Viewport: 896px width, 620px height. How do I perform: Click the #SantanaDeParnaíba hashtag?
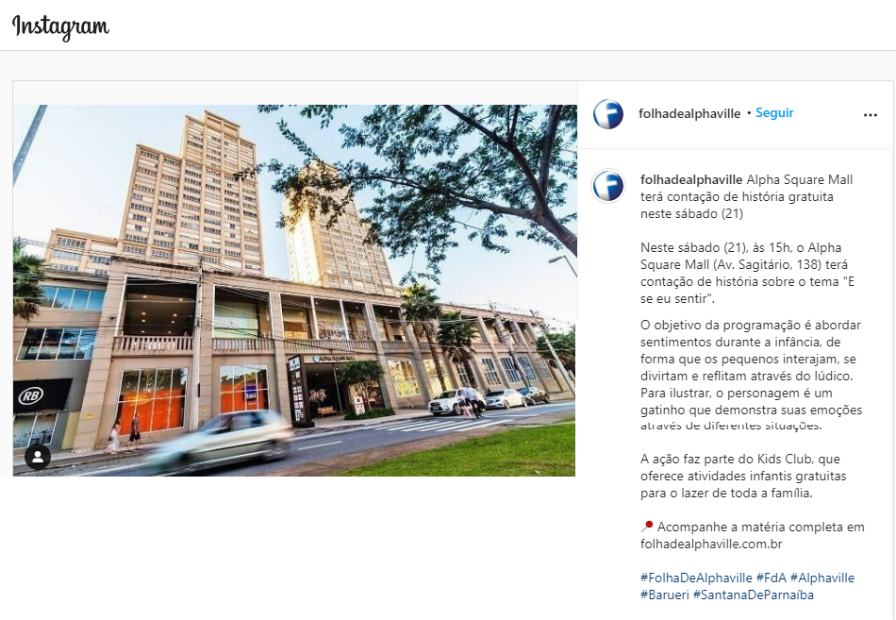754,595
